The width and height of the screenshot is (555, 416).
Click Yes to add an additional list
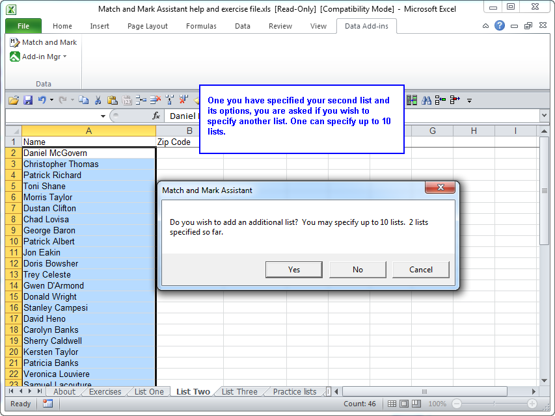click(x=294, y=269)
